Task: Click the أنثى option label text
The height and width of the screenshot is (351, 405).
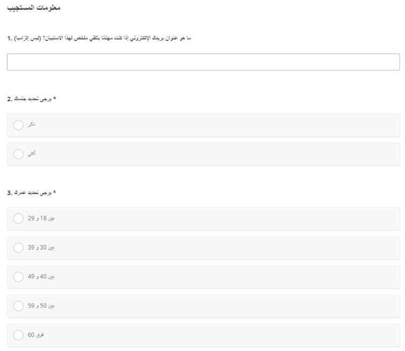Action: [x=32, y=154]
